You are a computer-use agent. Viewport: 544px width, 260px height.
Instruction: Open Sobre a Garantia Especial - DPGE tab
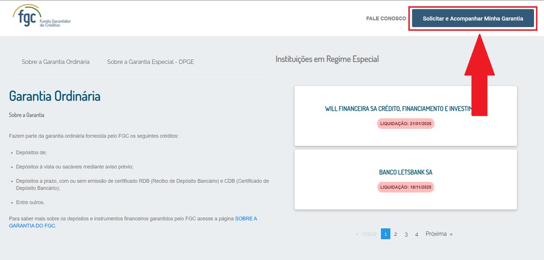click(150, 62)
